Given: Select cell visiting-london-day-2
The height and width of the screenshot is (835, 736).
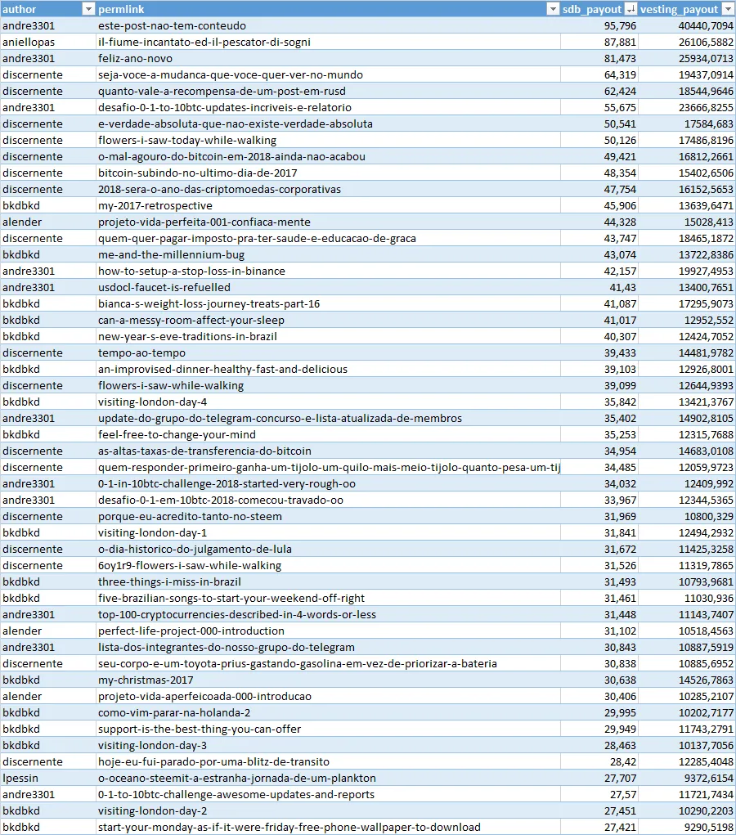Looking at the screenshot, I should pyautogui.click(x=328, y=811).
